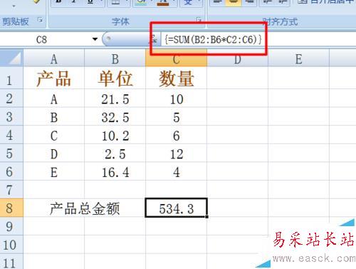
Task: Click the 数量 header cell
Action: (x=176, y=78)
